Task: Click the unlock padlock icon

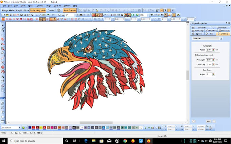Action: pos(96,10)
